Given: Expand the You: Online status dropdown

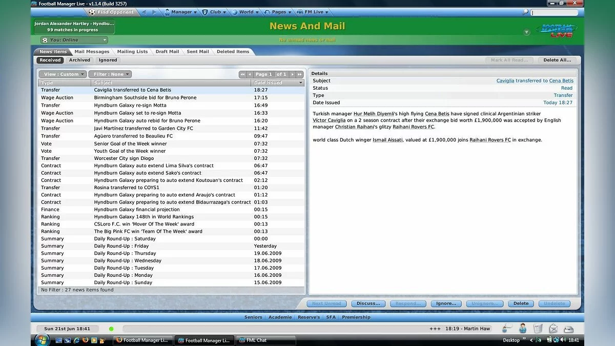Looking at the screenshot, I should pyautogui.click(x=74, y=40).
